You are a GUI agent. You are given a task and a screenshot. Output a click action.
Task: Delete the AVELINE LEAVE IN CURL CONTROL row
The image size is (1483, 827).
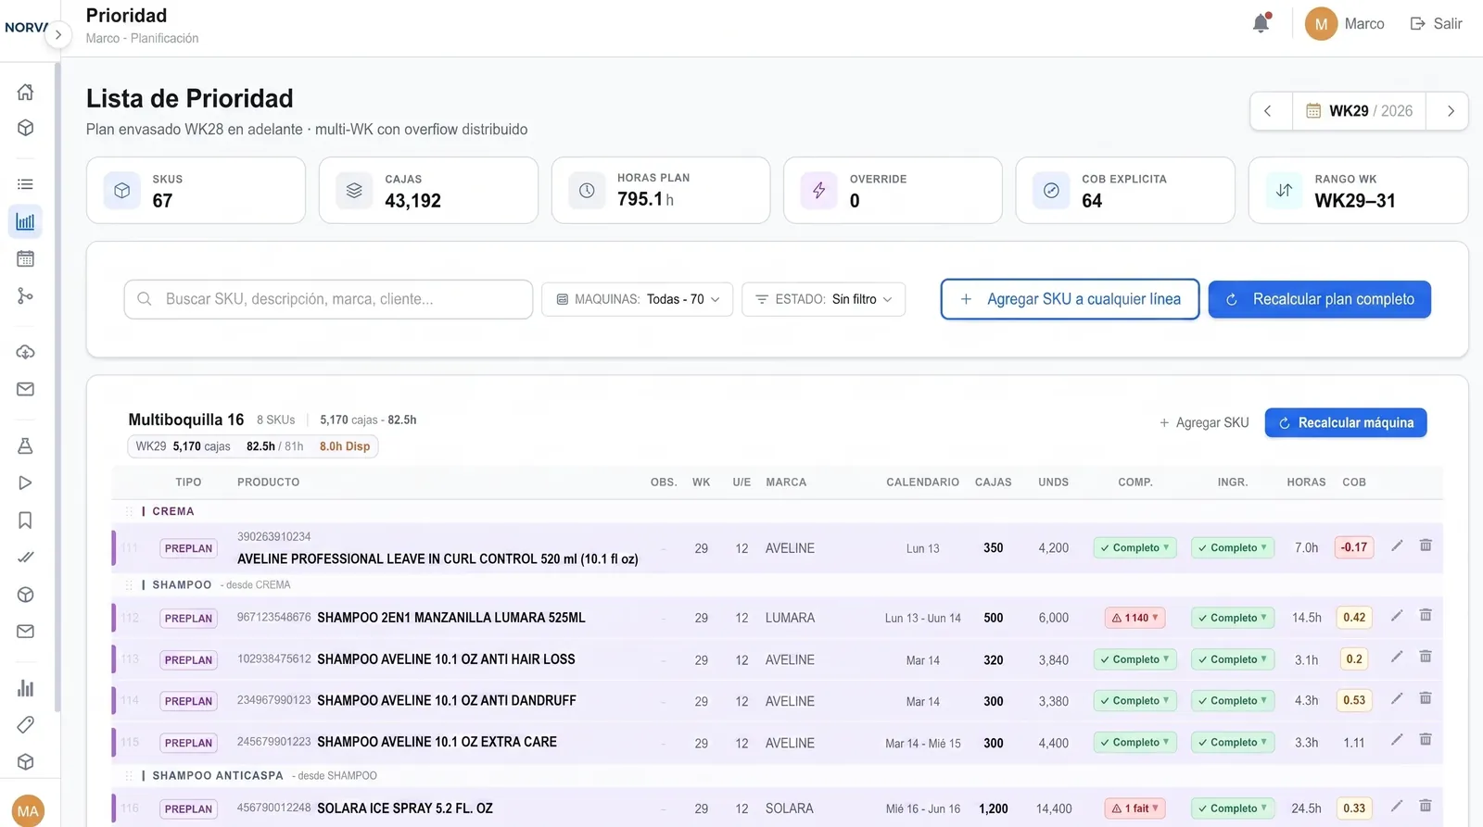tap(1426, 545)
